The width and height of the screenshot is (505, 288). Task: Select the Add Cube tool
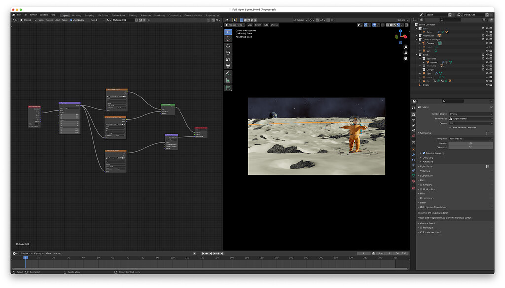[228, 88]
